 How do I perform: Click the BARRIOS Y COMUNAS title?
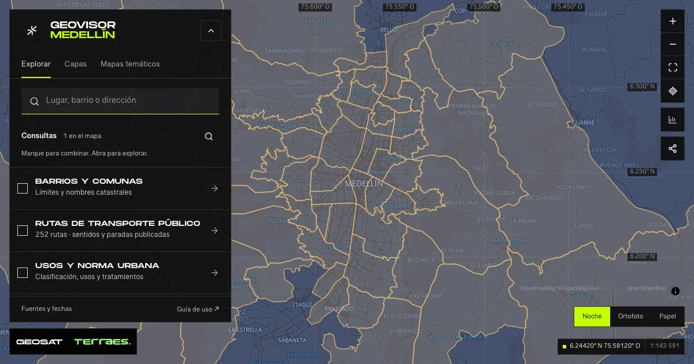click(89, 181)
